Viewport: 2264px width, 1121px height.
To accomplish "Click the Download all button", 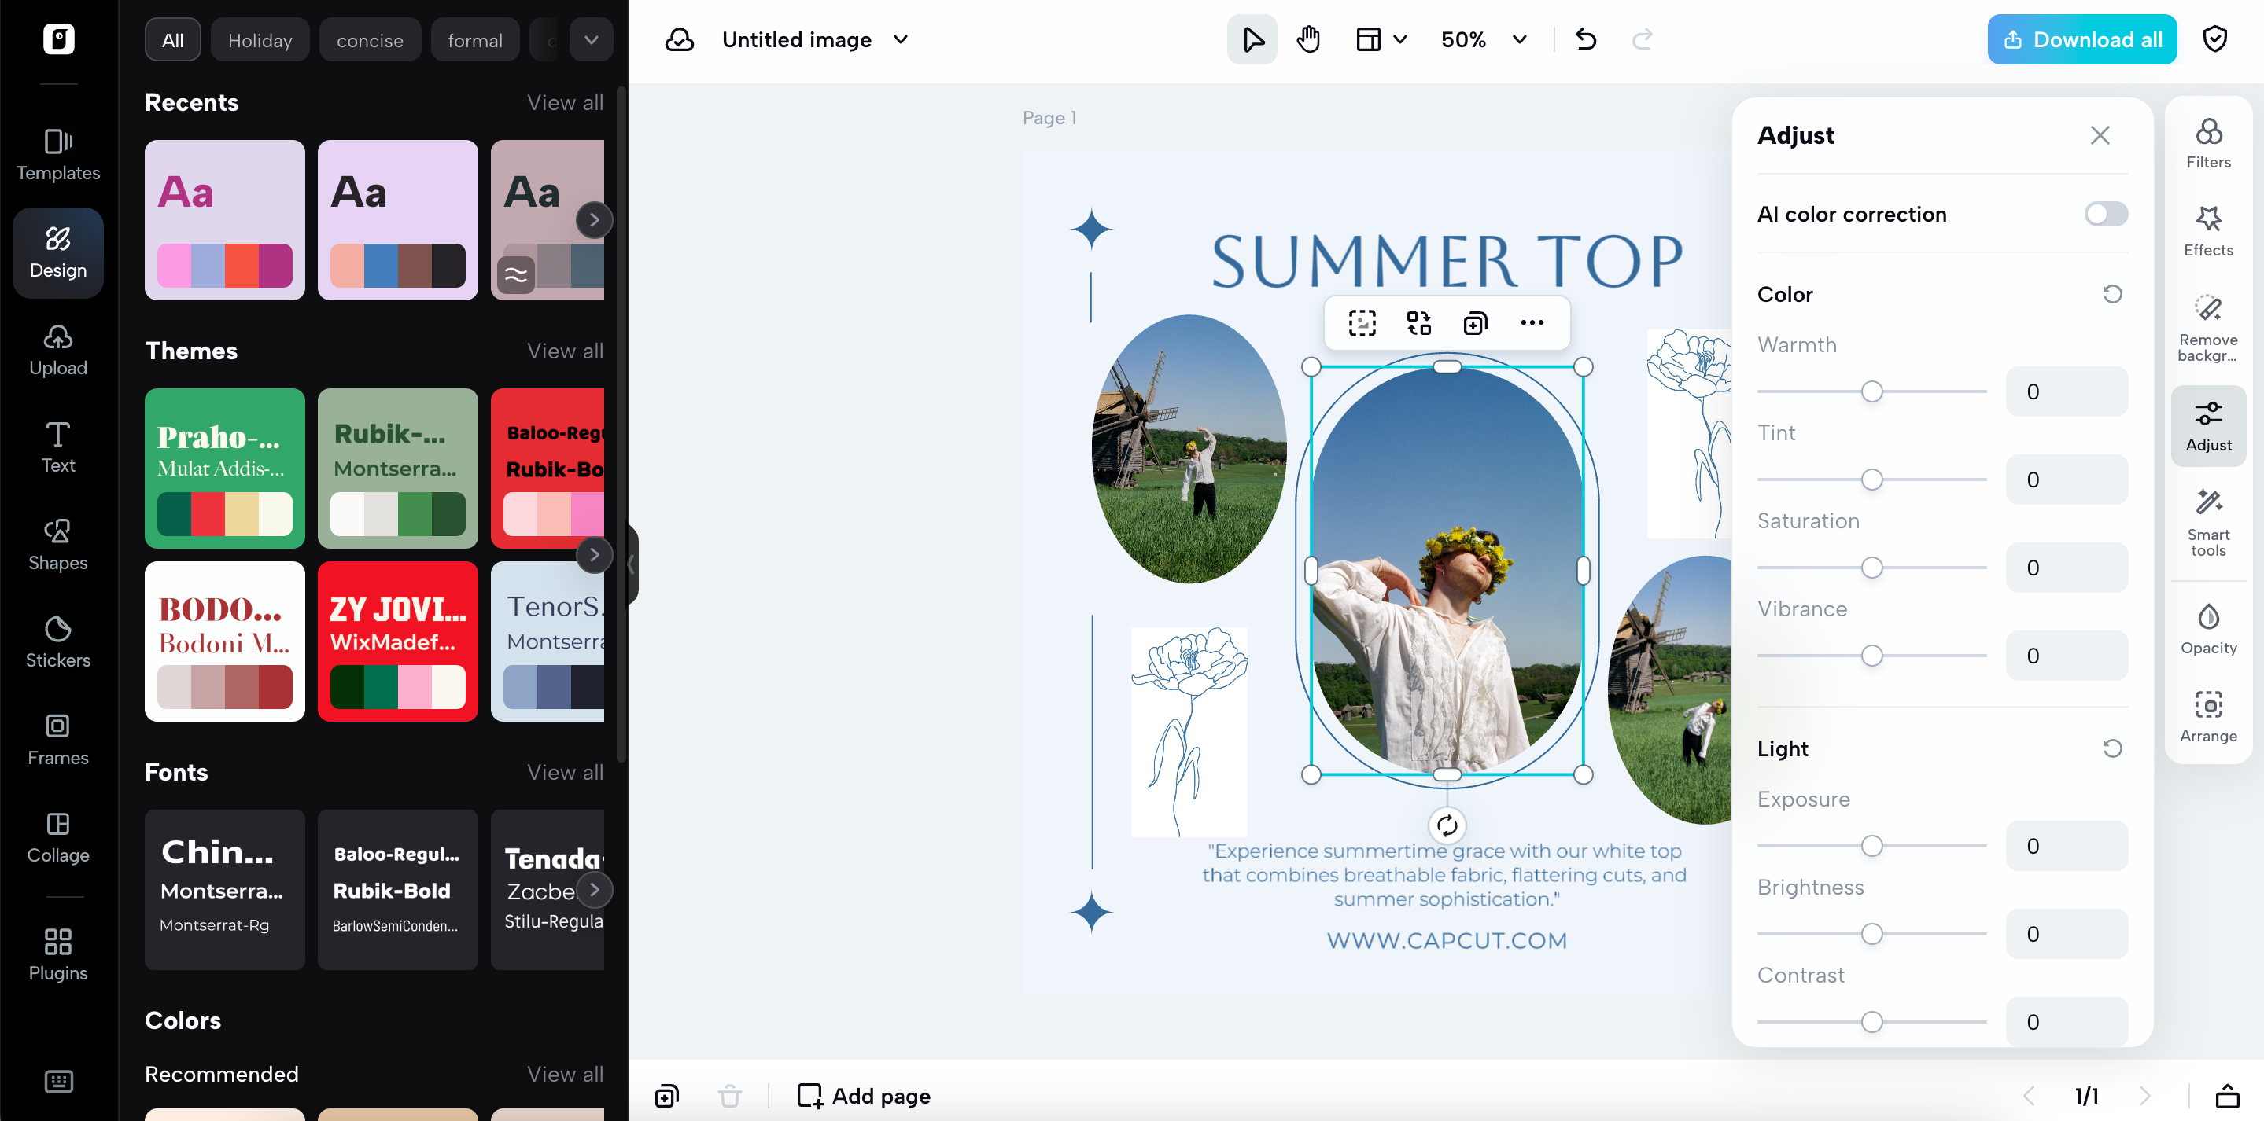I will tap(2081, 39).
